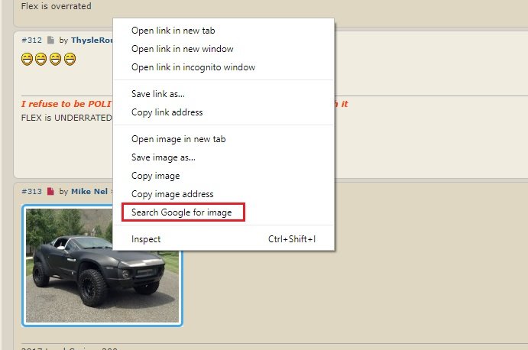528x350 pixels.
Task: Select Search Google for image
Action: (224, 212)
